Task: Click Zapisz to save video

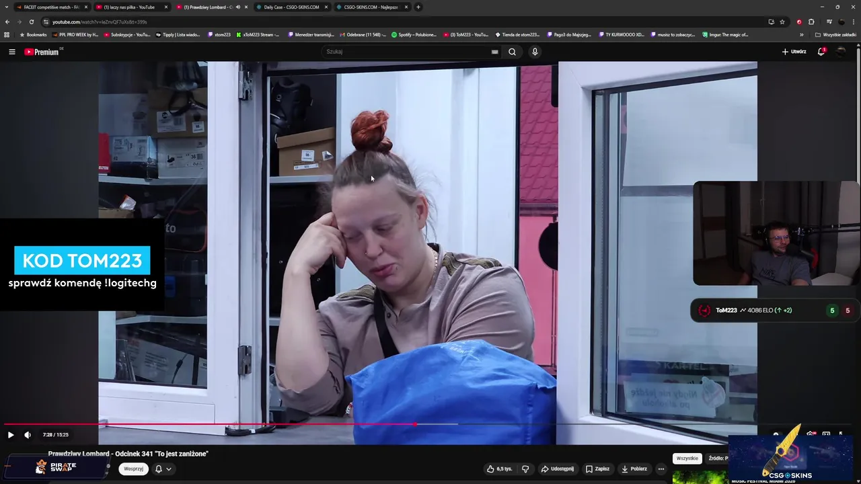Action: [597, 469]
